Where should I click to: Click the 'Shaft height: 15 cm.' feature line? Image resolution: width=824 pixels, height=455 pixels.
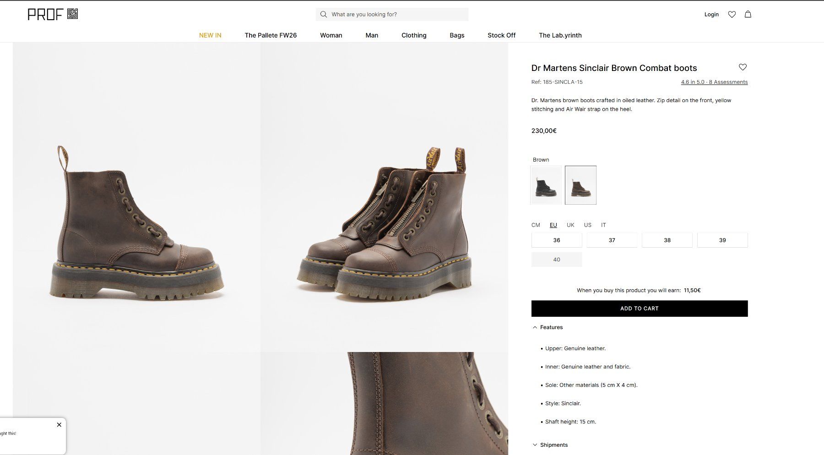tap(570, 422)
